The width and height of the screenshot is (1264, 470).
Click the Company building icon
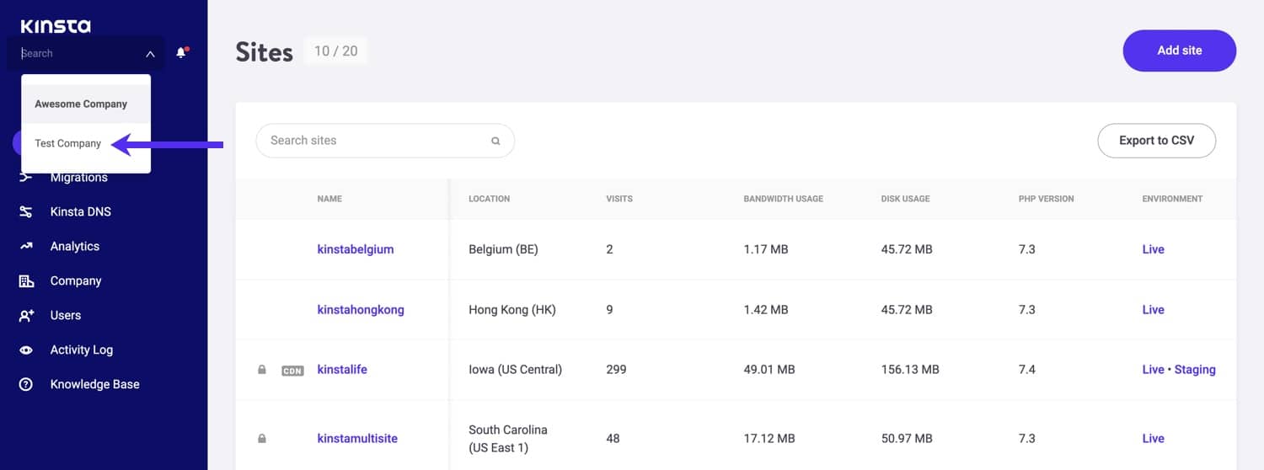click(26, 280)
